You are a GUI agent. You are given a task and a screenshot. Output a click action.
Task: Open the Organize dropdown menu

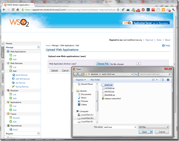[x=80, y=80]
